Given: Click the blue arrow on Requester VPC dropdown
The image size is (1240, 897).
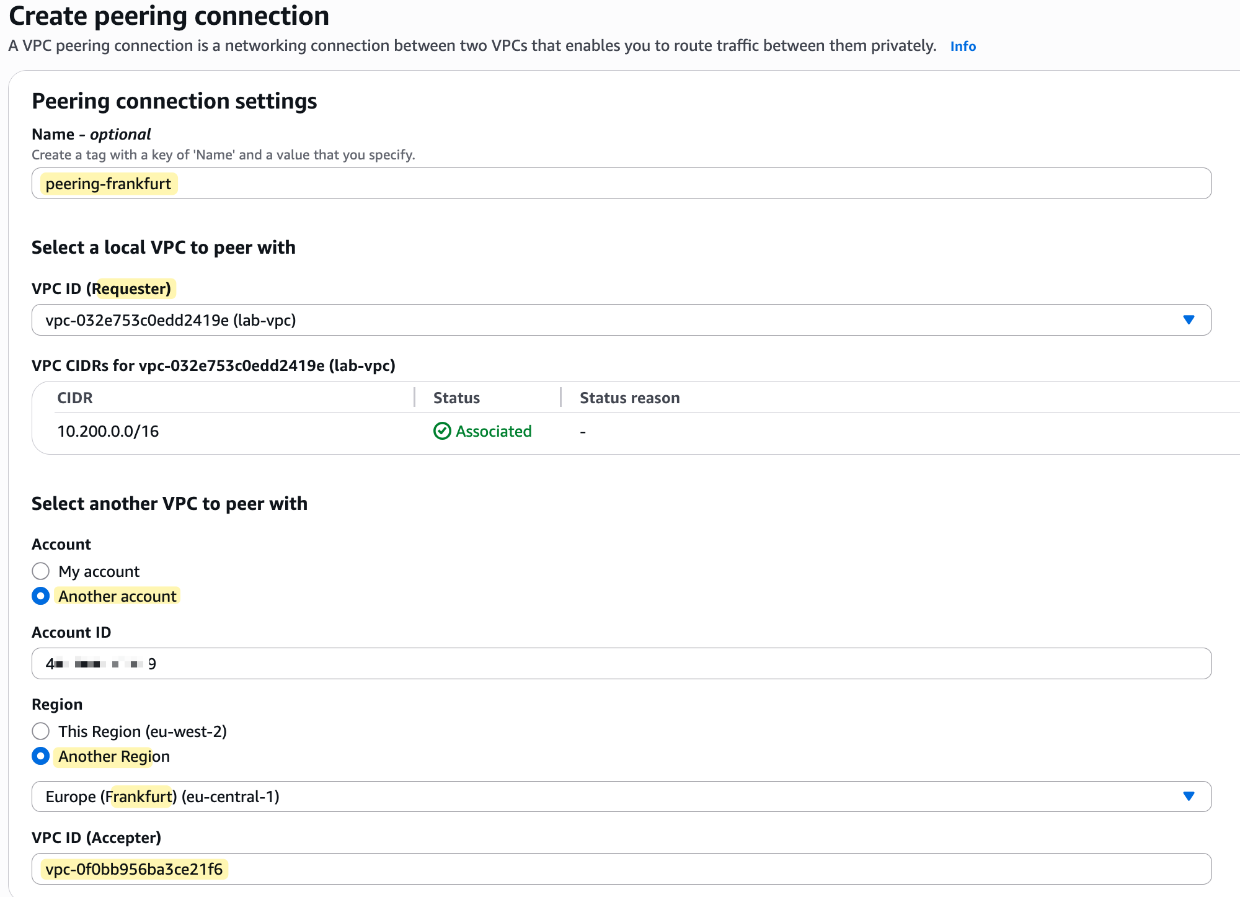Looking at the screenshot, I should [x=1188, y=320].
